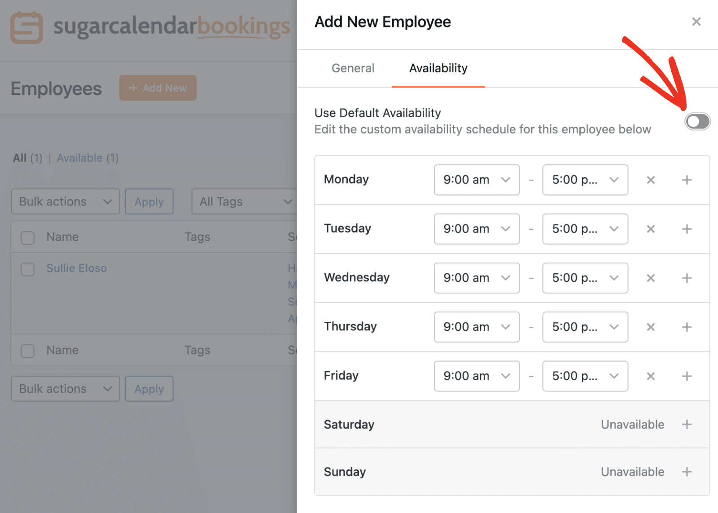Viewport: 718px width, 513px height.
Task: Remove Monday's time range using the X icon
Action: coord(650,180)
